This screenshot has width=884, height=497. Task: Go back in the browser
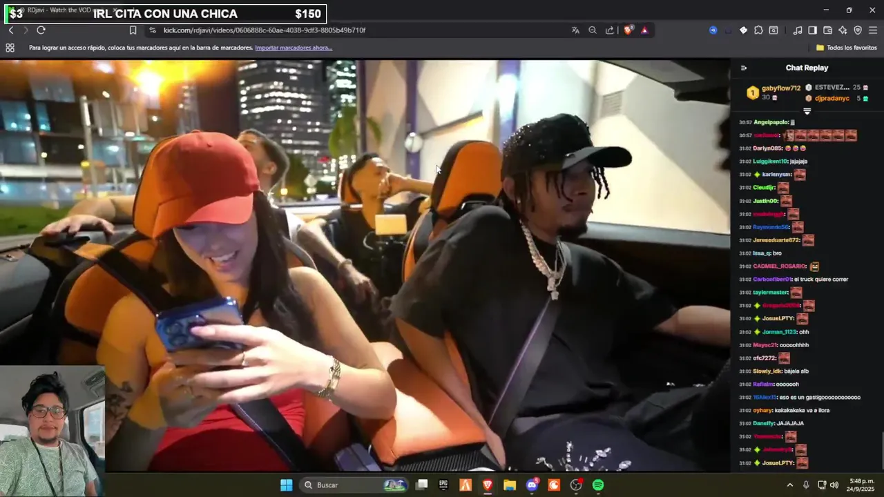tap(10, 30)
